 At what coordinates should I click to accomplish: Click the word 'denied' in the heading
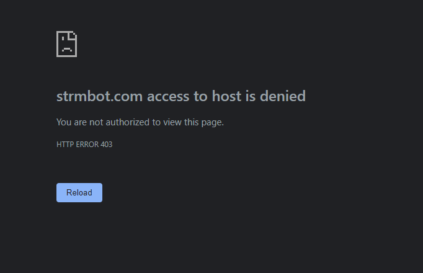pos(283,96)
